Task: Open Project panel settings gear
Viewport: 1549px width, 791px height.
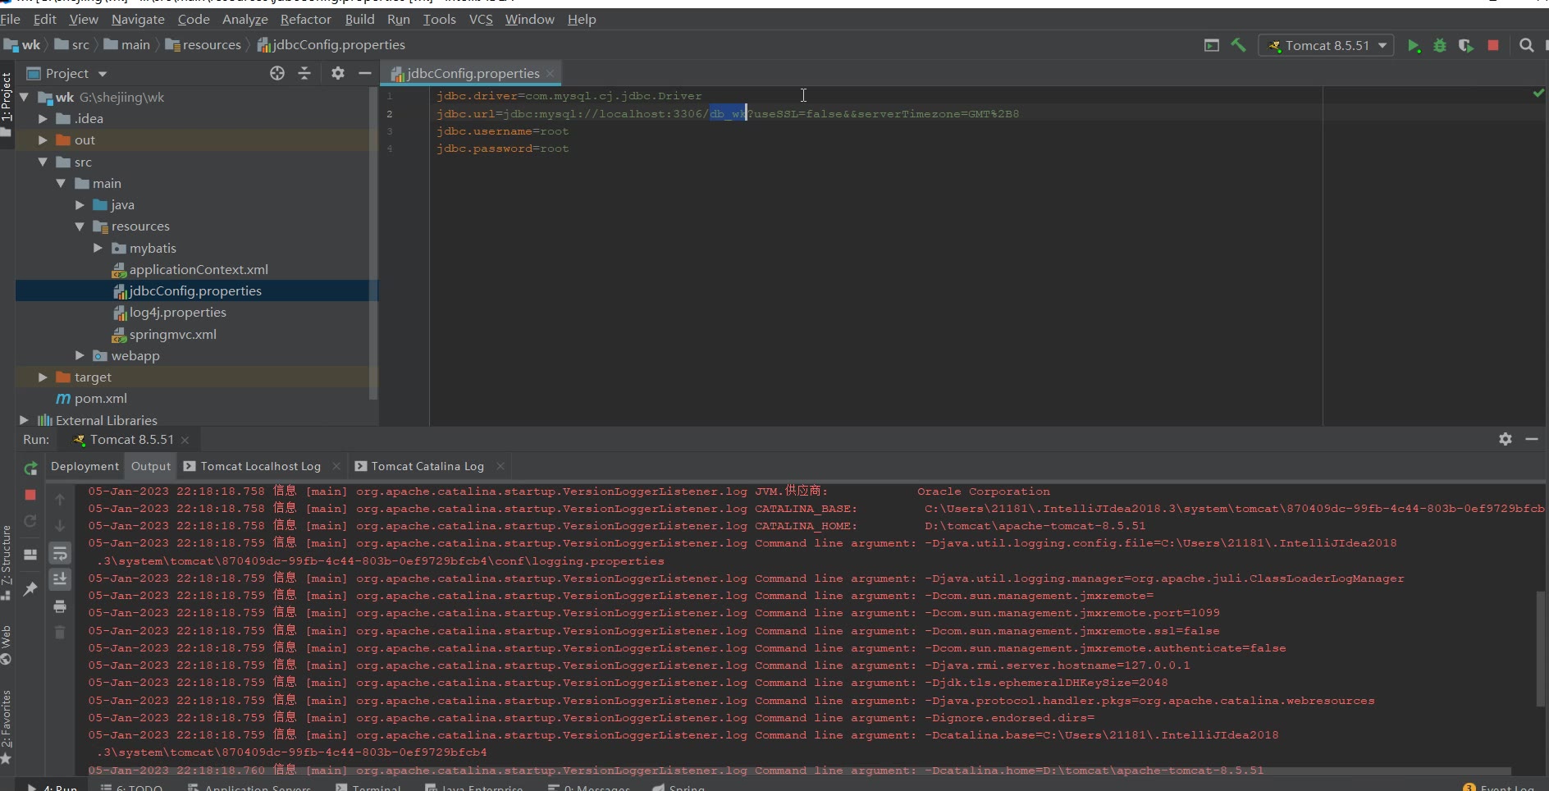Action: 337,73
